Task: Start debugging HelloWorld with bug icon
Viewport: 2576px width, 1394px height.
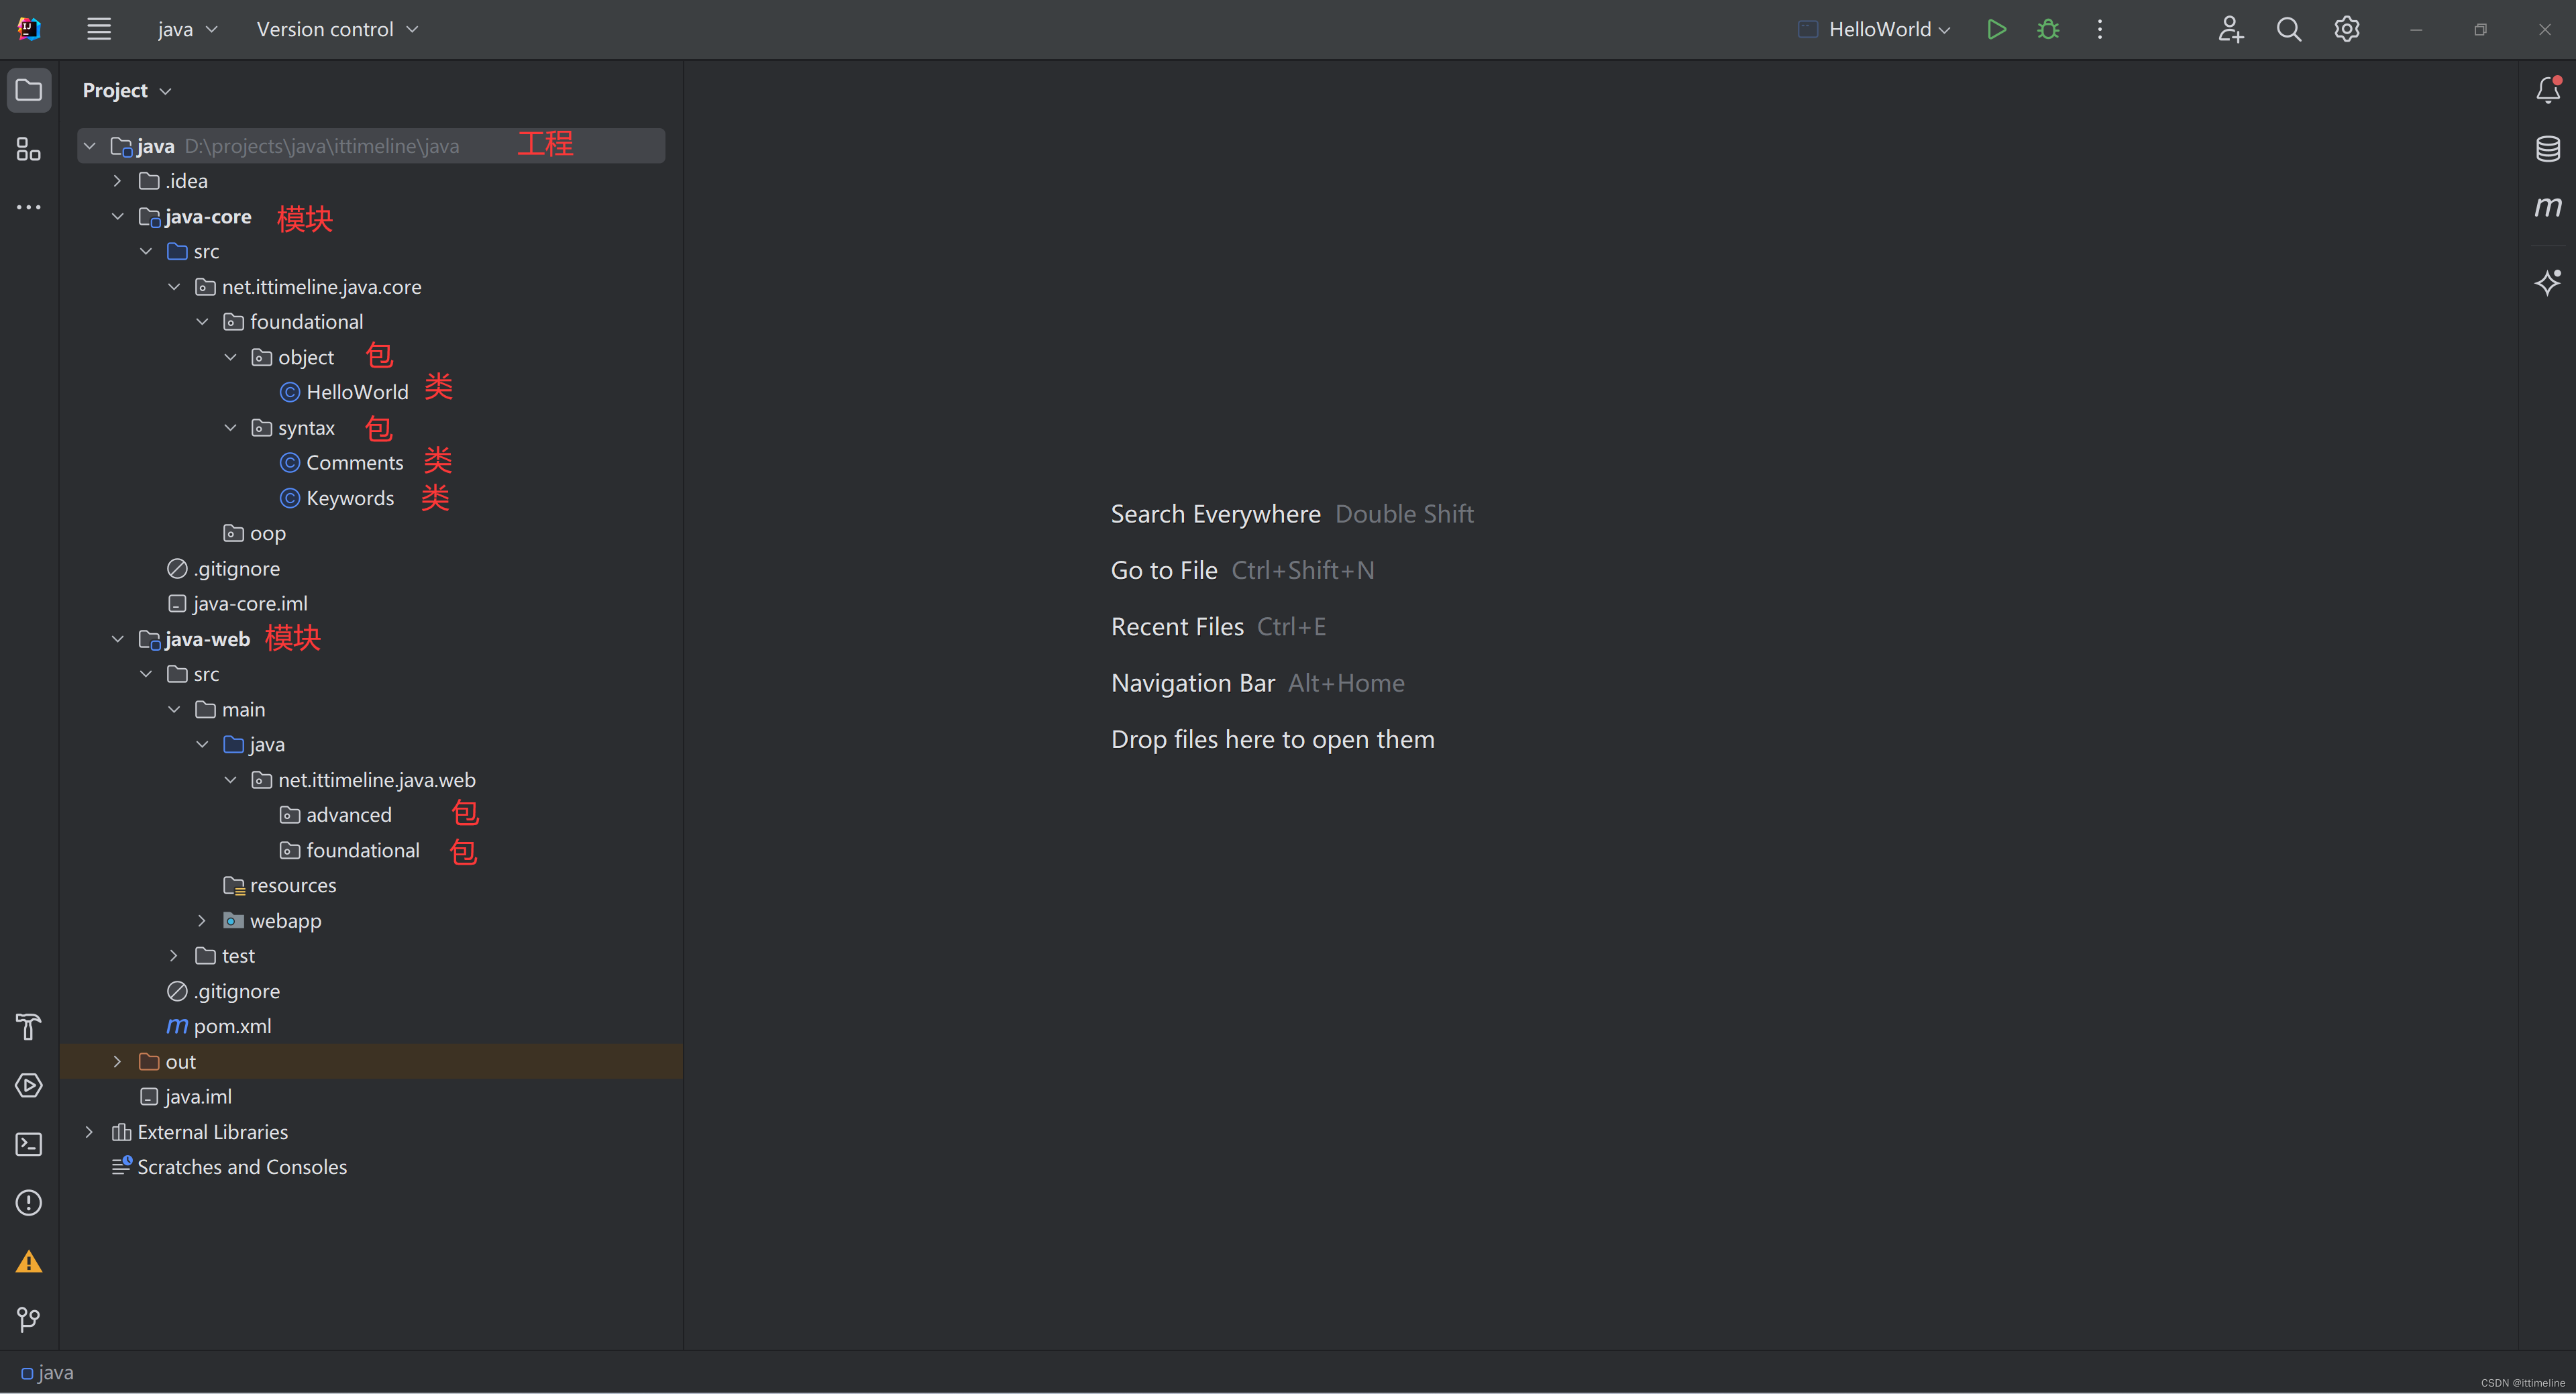Action: [2047, 29]
